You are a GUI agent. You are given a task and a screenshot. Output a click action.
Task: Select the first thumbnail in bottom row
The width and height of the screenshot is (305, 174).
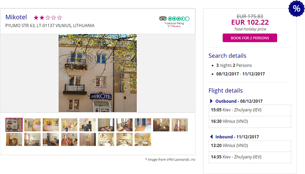click(14, 139)
